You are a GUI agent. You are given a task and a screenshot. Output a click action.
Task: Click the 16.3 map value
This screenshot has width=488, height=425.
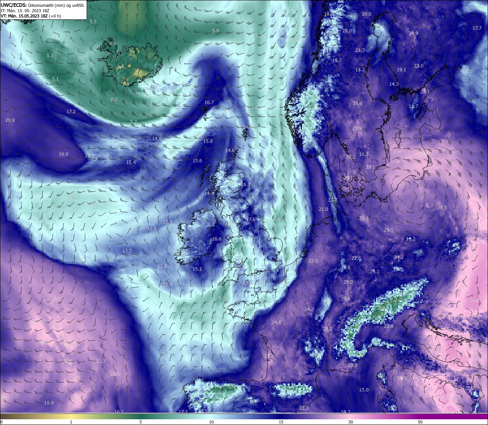[x=364, y=154]
